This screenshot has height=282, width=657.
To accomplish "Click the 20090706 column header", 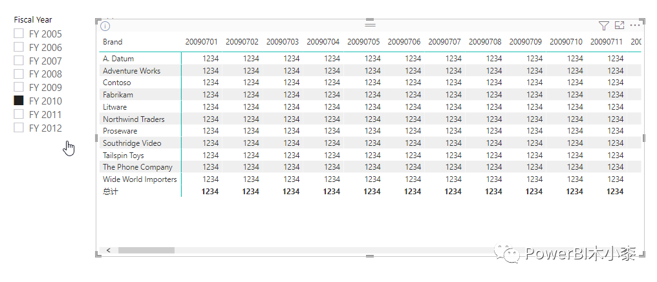I will pyautogui.click(x=404, y=42).
